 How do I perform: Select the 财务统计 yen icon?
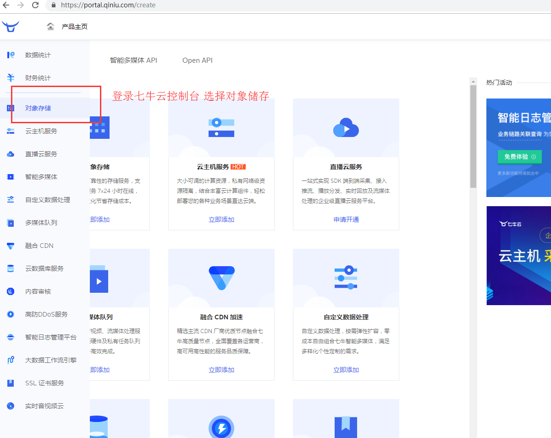11,78
